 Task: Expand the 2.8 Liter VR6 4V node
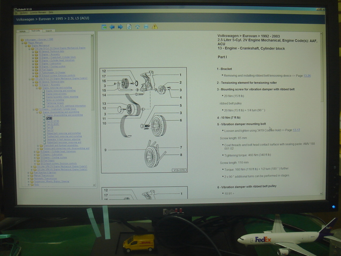pos(32,169)
